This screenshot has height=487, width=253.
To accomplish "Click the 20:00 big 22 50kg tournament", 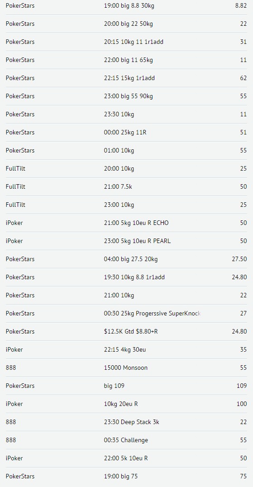I will coord(126,24).
